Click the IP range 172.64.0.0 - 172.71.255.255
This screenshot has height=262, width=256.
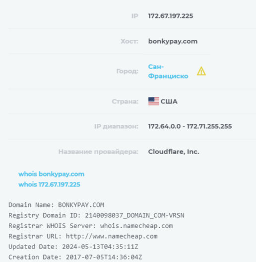point(190,126)
